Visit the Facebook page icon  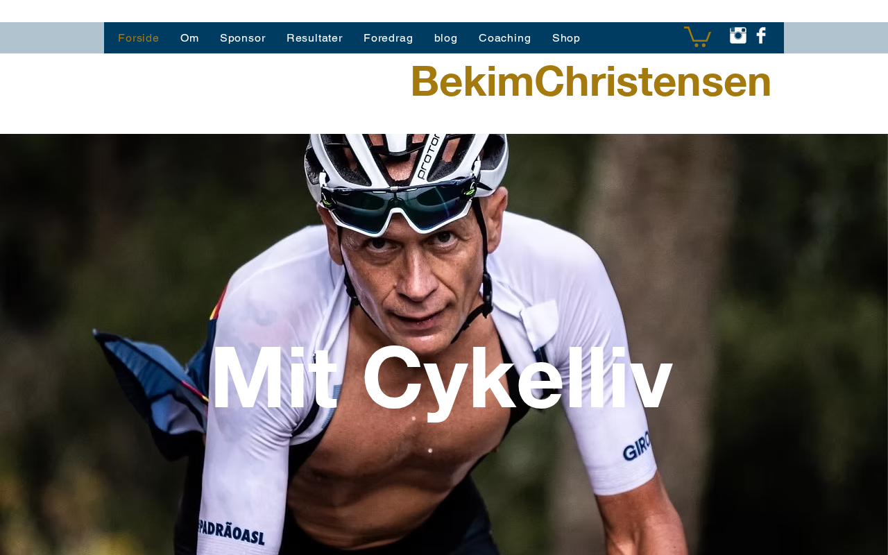pos(761,35)
